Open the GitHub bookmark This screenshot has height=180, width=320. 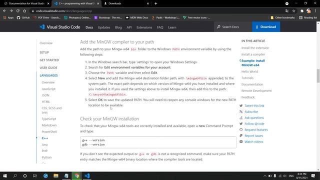(23, 17)
